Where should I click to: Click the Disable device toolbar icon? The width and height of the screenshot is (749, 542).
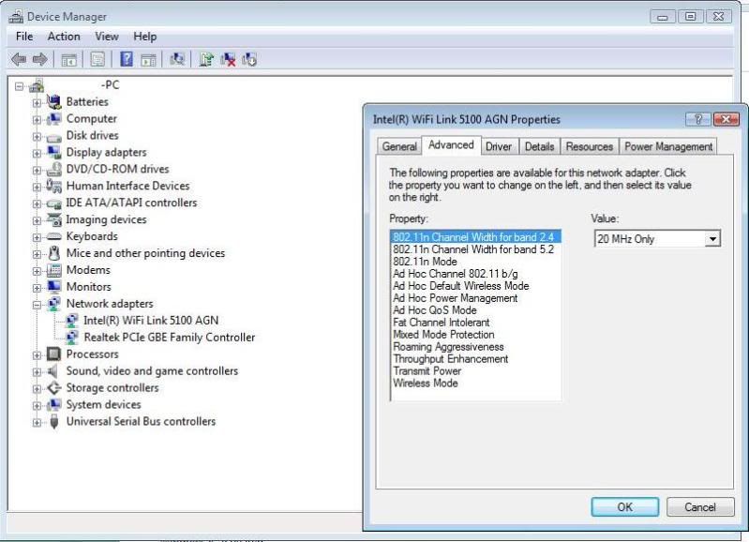click(x=249, y=59)
